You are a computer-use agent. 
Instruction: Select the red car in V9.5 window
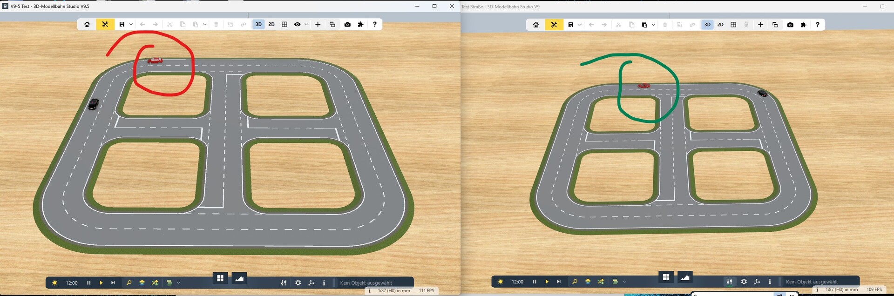pos(155,60)
